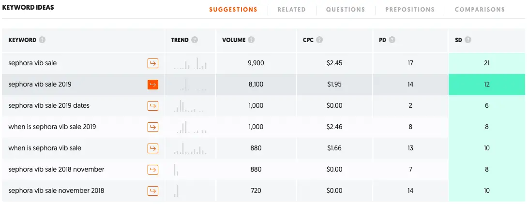
Task: Click orange arrow icon for 'sephora vib sale 2019'
Action: tap(153, 85)
